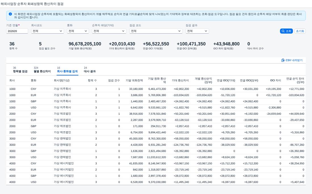Click the CSV 내려받기 link

[x=292, y=60]
